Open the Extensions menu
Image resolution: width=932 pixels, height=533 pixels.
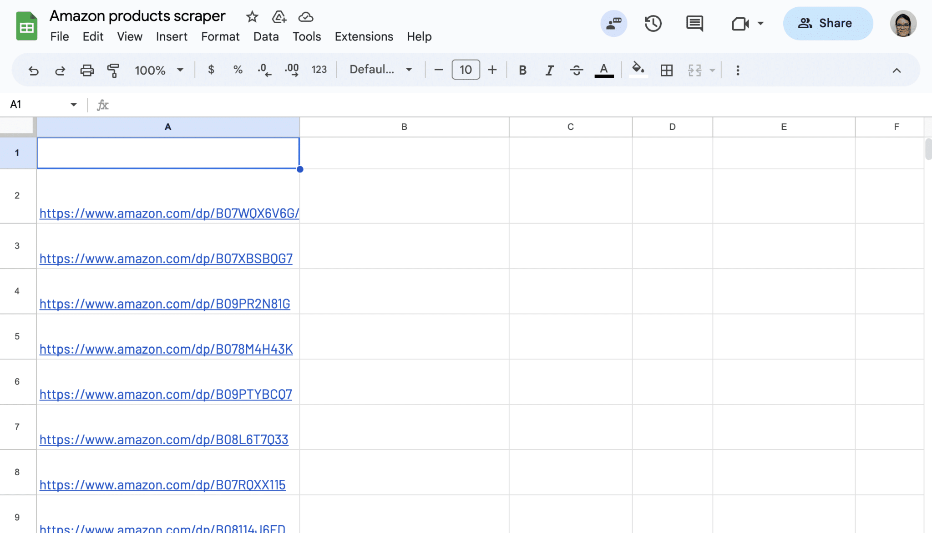click(364, 36)
